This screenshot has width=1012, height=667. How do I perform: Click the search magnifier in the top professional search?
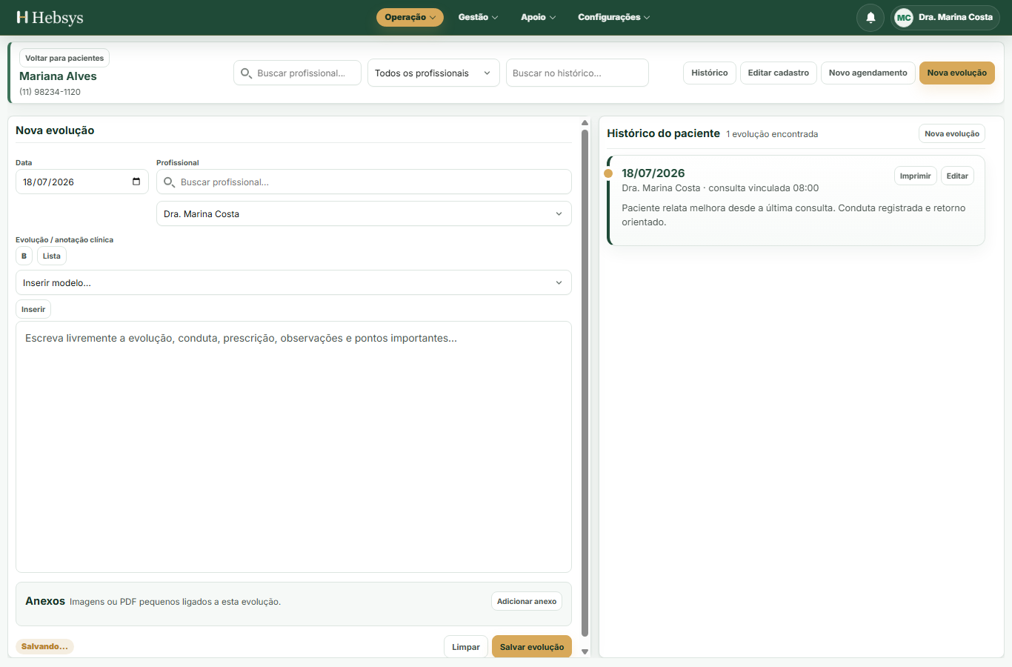pyautogui.click(x=246, y=73)
